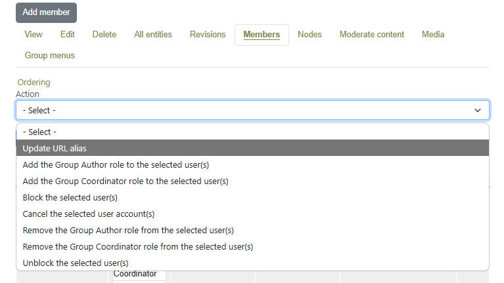Viewport: 504px width, 283px height.
Task: Open the Group menus tab
Action: pyautogui.click(x=50, y=56)
